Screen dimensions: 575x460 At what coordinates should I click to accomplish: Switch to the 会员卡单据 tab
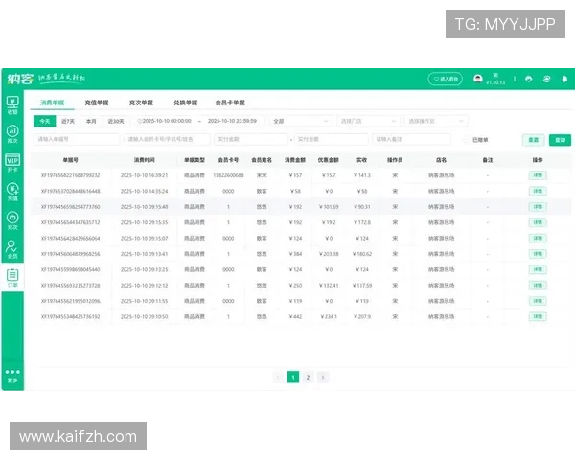230,103
